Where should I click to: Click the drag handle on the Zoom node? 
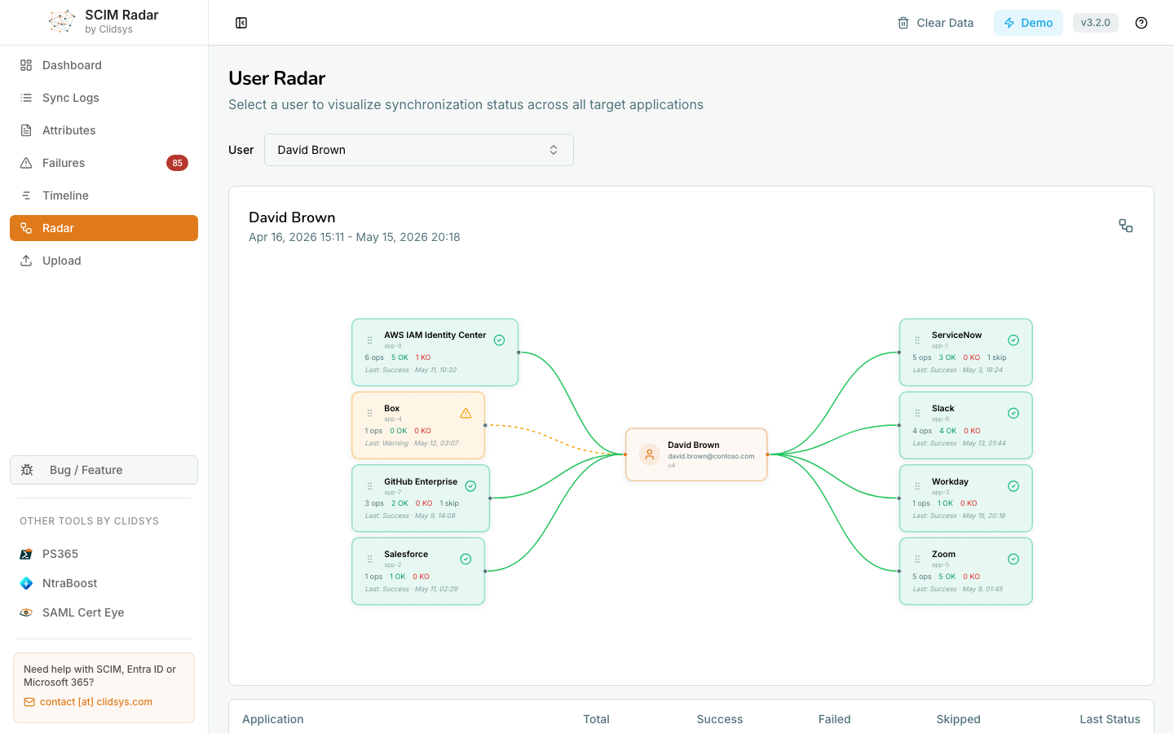(917, 559)
